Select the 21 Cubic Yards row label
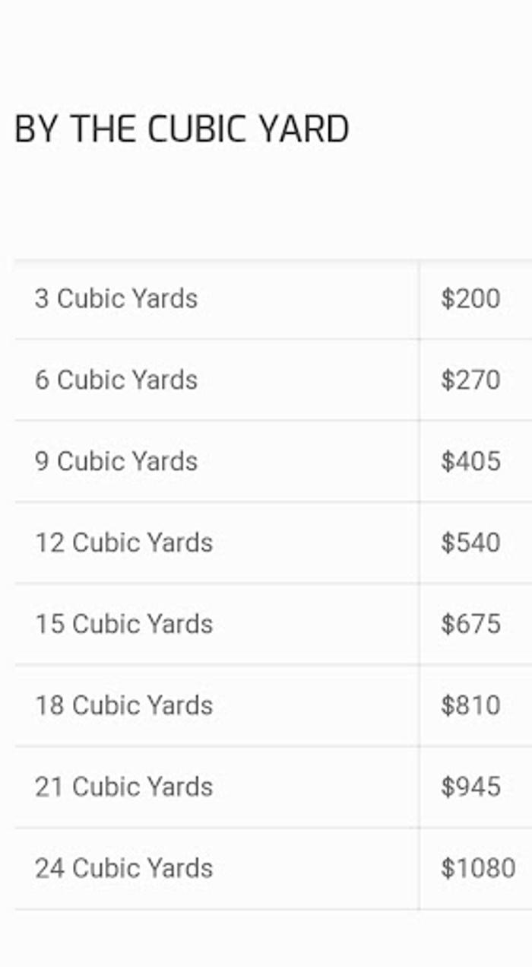 pos(124,787)
